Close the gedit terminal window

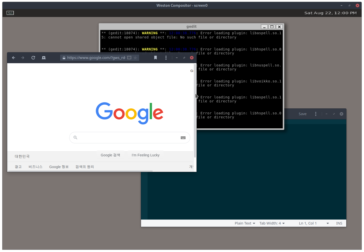pos(279,27)
